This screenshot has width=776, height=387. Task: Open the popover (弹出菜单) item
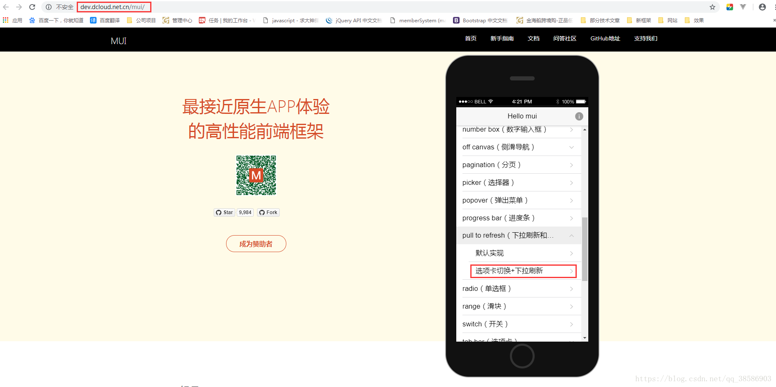(519, 200)
